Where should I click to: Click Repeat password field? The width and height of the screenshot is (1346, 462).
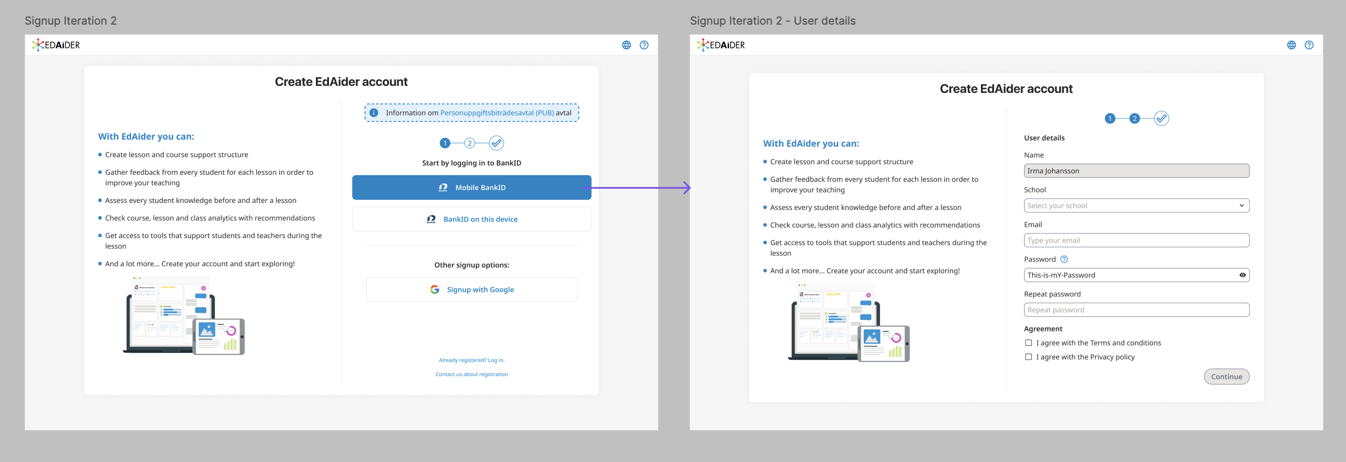[x=1137, y=310]
